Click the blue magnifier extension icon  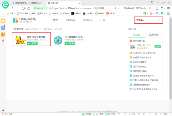pos(157,13)
